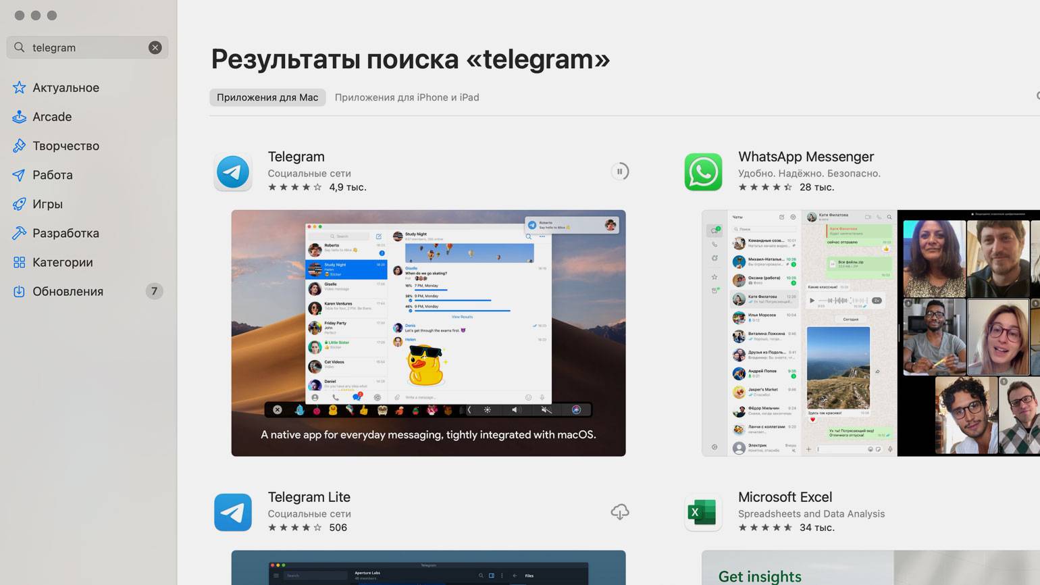Screen dimensions: 1040x585
Task: Click the search field containing telegram
Action: click(87, 47)
